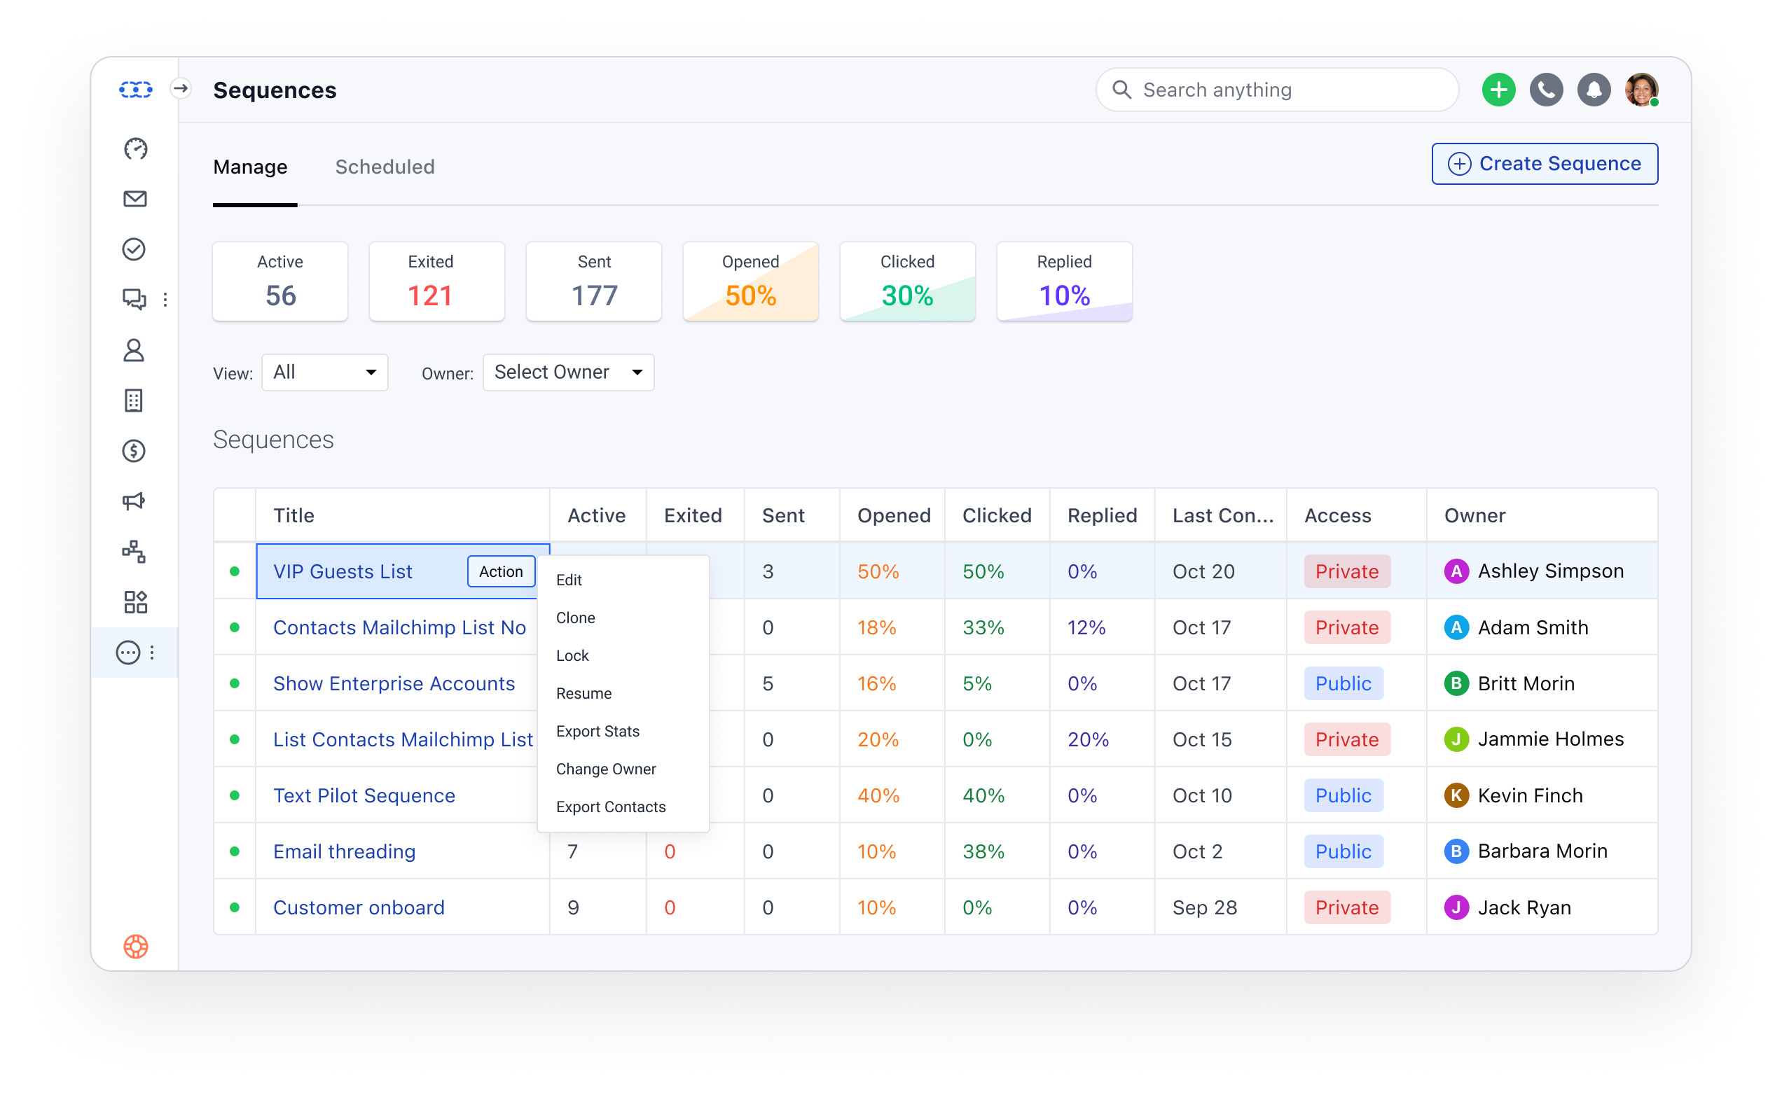Click the search input field
The width and height of the screenshot is (1782, 1095).
tap(1277, 89)
